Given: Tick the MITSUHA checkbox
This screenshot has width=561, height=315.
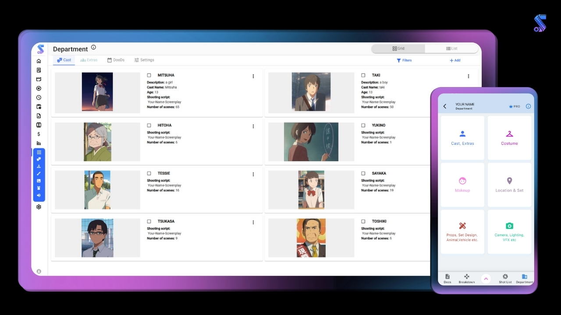Looking at the screenshot, I should (149, 75).
